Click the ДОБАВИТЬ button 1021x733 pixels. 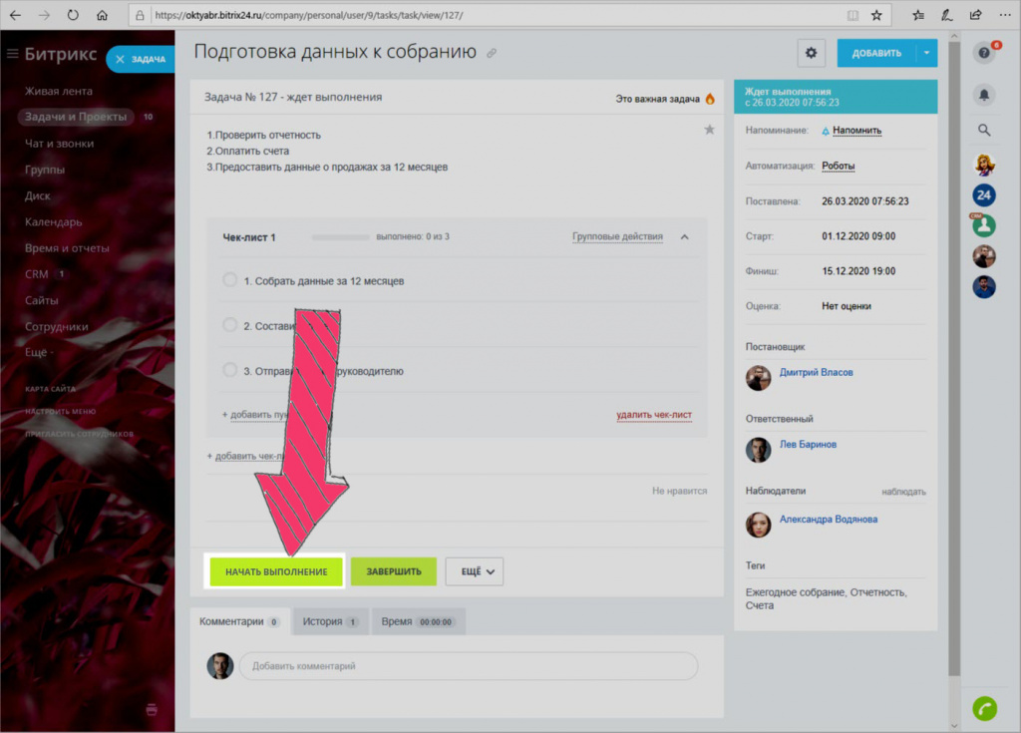(x=876, y=53)
